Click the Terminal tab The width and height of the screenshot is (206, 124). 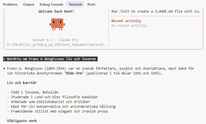pyautogui.click(x=75, y=4)
